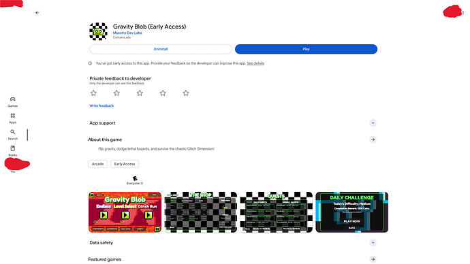Click the Gravity Blob app icon
This screenshot has height=264, width=470.
click(98, 31)
